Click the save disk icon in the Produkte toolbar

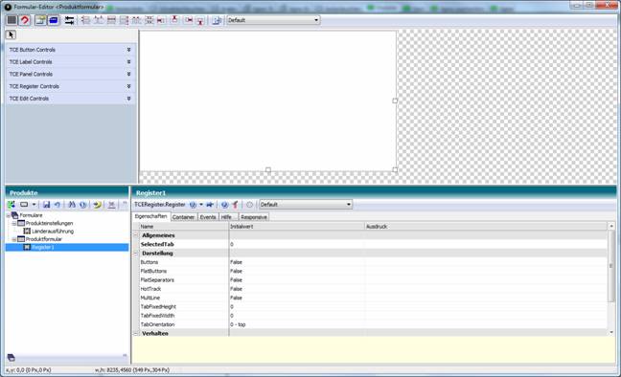[x=46, y=205]
